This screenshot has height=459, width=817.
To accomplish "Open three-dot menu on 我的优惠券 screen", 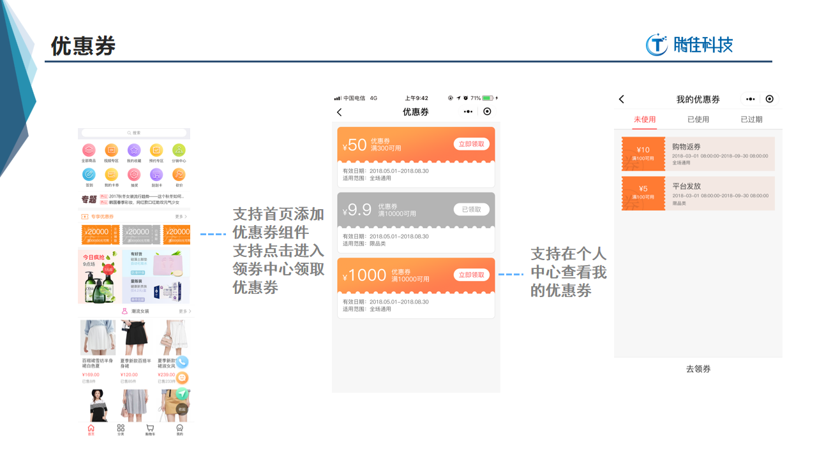I will coord(751,99).
